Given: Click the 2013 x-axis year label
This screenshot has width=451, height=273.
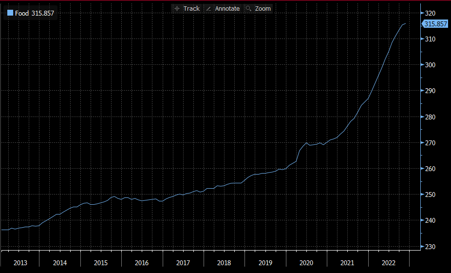Looking at the screenshot, I should pyautogui.click(x=20, y=263).
